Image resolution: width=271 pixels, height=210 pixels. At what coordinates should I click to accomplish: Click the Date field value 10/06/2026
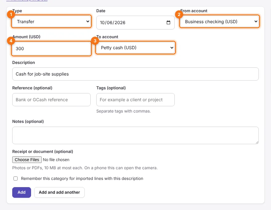(x=113, y=23)
